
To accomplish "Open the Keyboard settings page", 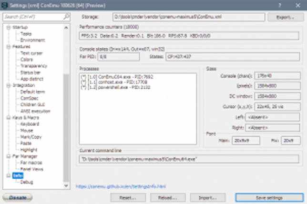I will click(30, 124).
